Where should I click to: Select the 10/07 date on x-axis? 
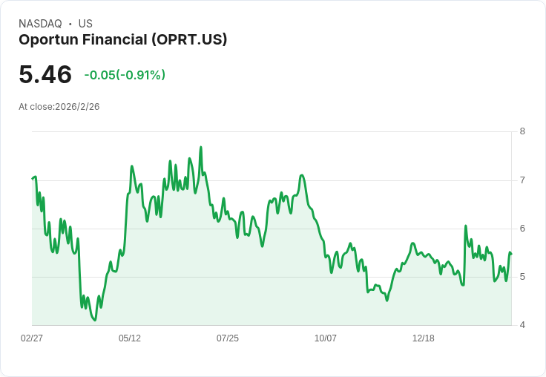click(x=326, y=338)
